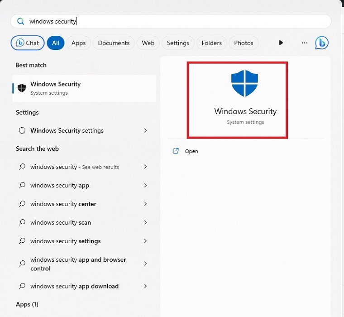Click search icon beside 'app and browser control'
Image resolution: width=344 pixels, height=317 pixels.
click(22, 264)
